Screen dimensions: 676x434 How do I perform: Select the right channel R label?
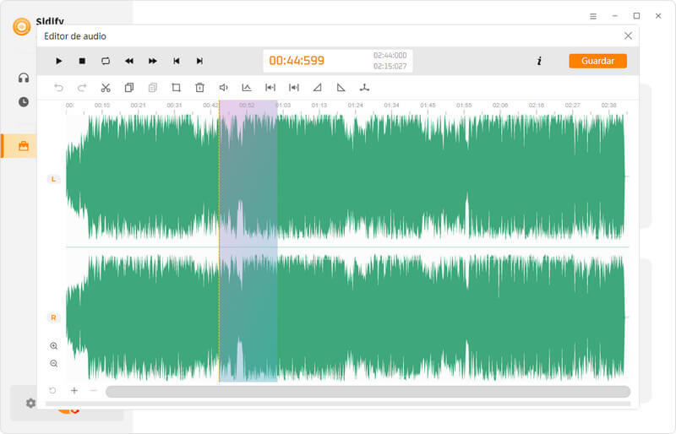click(x=53, y=317)
